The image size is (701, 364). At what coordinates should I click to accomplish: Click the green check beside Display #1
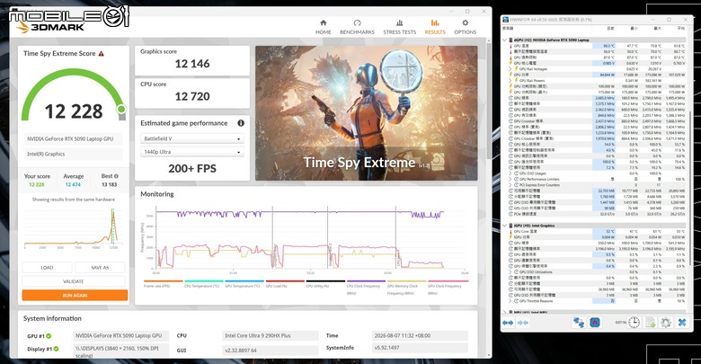[56, 349]
